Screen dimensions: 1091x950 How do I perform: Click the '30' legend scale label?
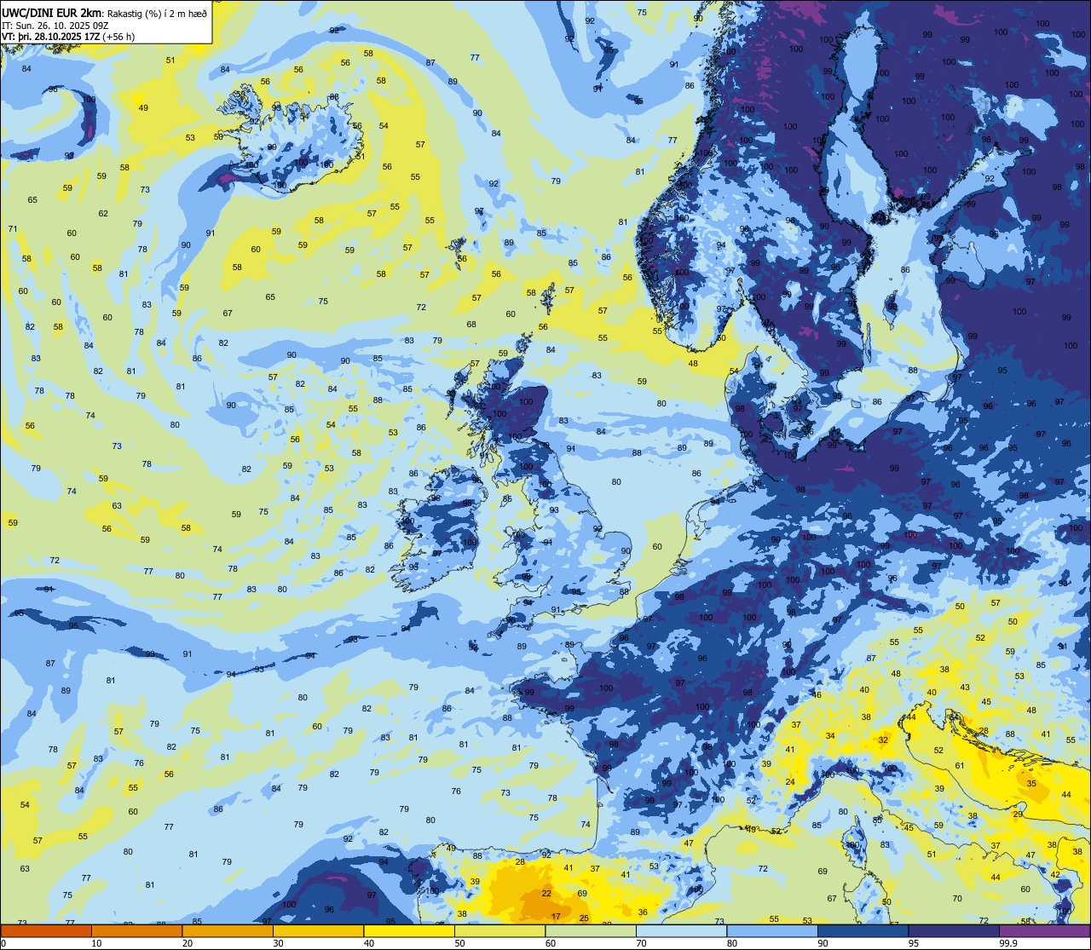pos(278,943)
